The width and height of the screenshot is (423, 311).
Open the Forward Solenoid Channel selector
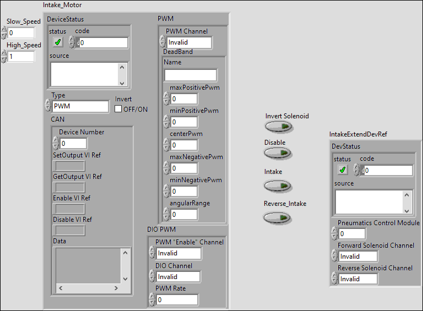pos(357,256)
